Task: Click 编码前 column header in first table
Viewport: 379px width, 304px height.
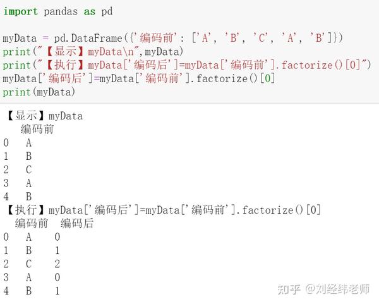Action: [x=37, y=129]
